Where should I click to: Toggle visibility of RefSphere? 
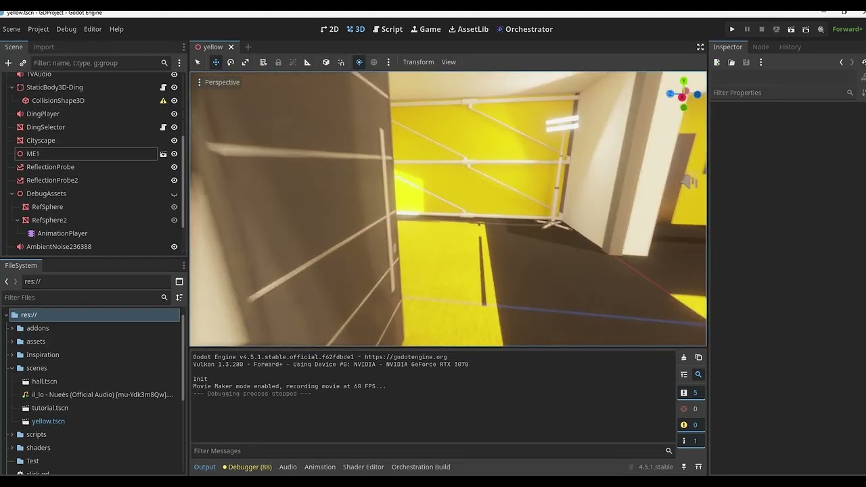click(174, 207)
